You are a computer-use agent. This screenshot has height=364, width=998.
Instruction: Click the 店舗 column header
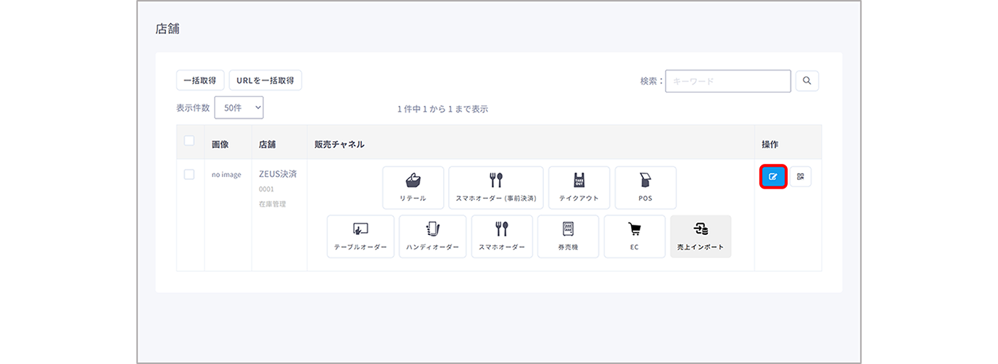click(x=268, y=144)
